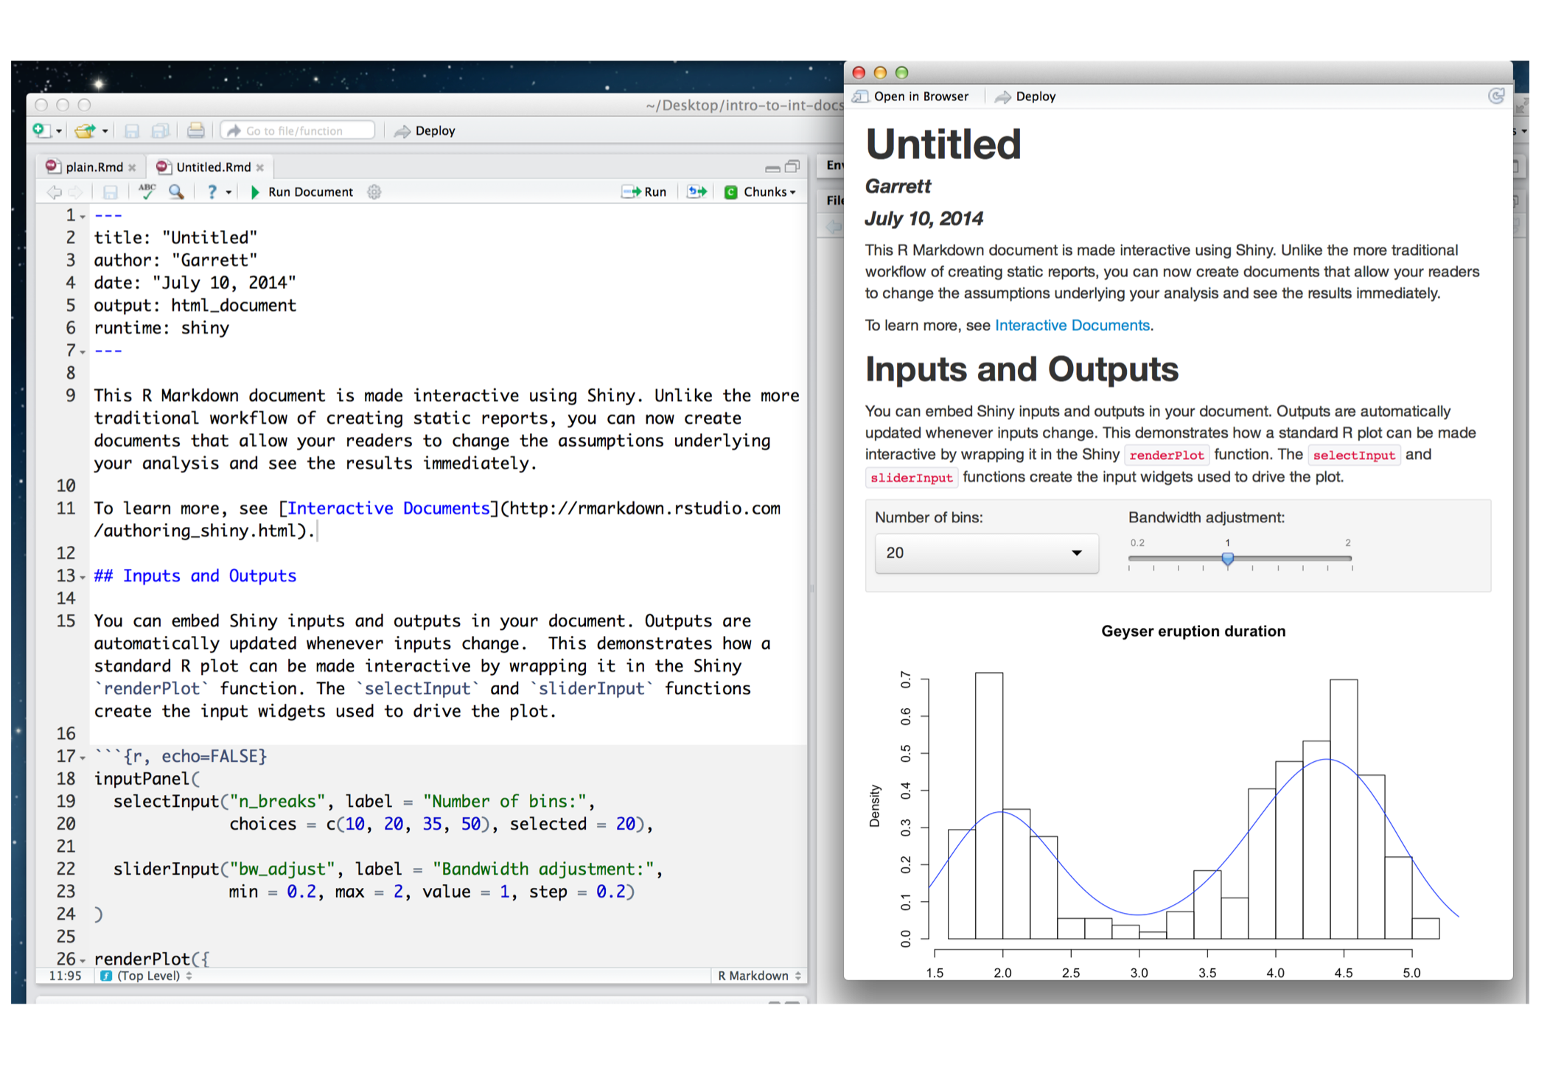Click the Run Document icon
This screenshot has width=1550, height=1067.
[251, 192]
